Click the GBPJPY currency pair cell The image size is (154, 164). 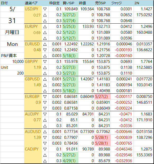point(33,62)
